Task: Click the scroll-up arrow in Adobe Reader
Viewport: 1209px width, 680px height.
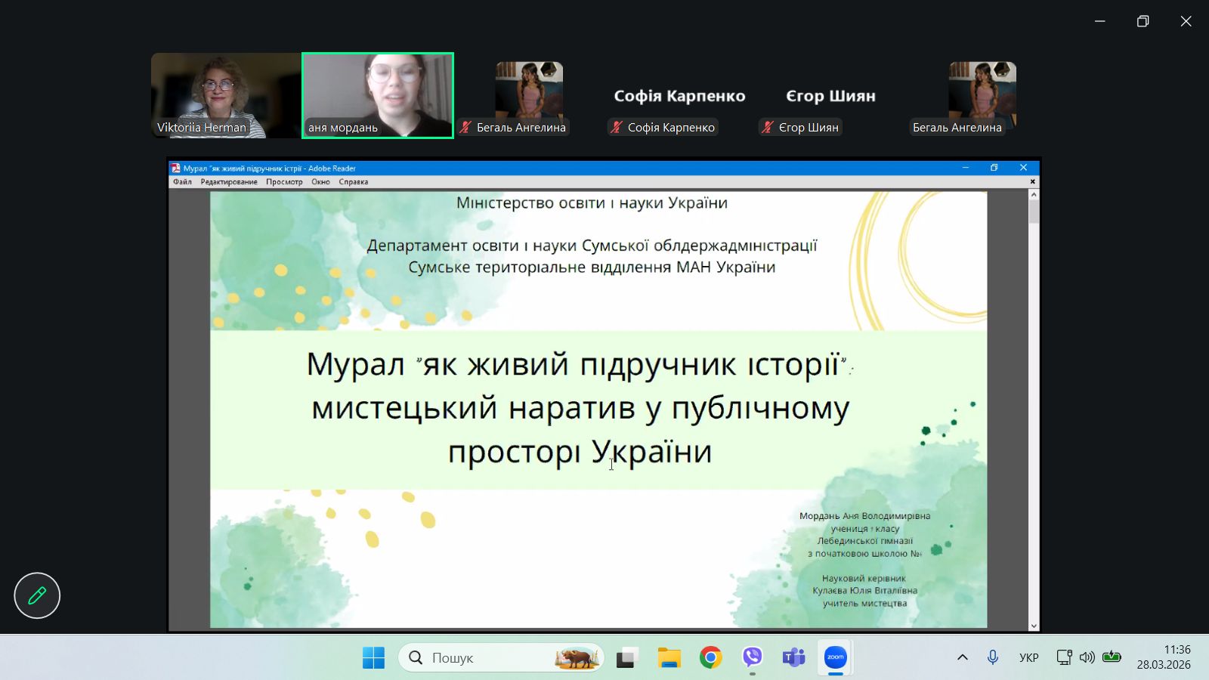Action: pyautogui.click(x=1034, y=195)
